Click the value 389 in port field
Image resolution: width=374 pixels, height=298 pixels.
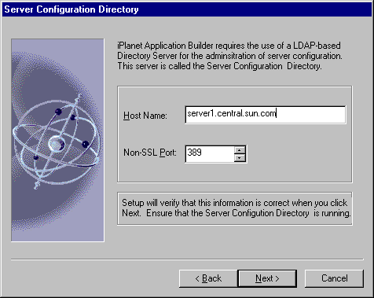(x=194, y=153)
